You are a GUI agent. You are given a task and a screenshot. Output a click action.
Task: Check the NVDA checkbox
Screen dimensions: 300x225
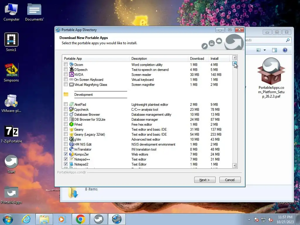pyautogui.click(x=66, y=74)
